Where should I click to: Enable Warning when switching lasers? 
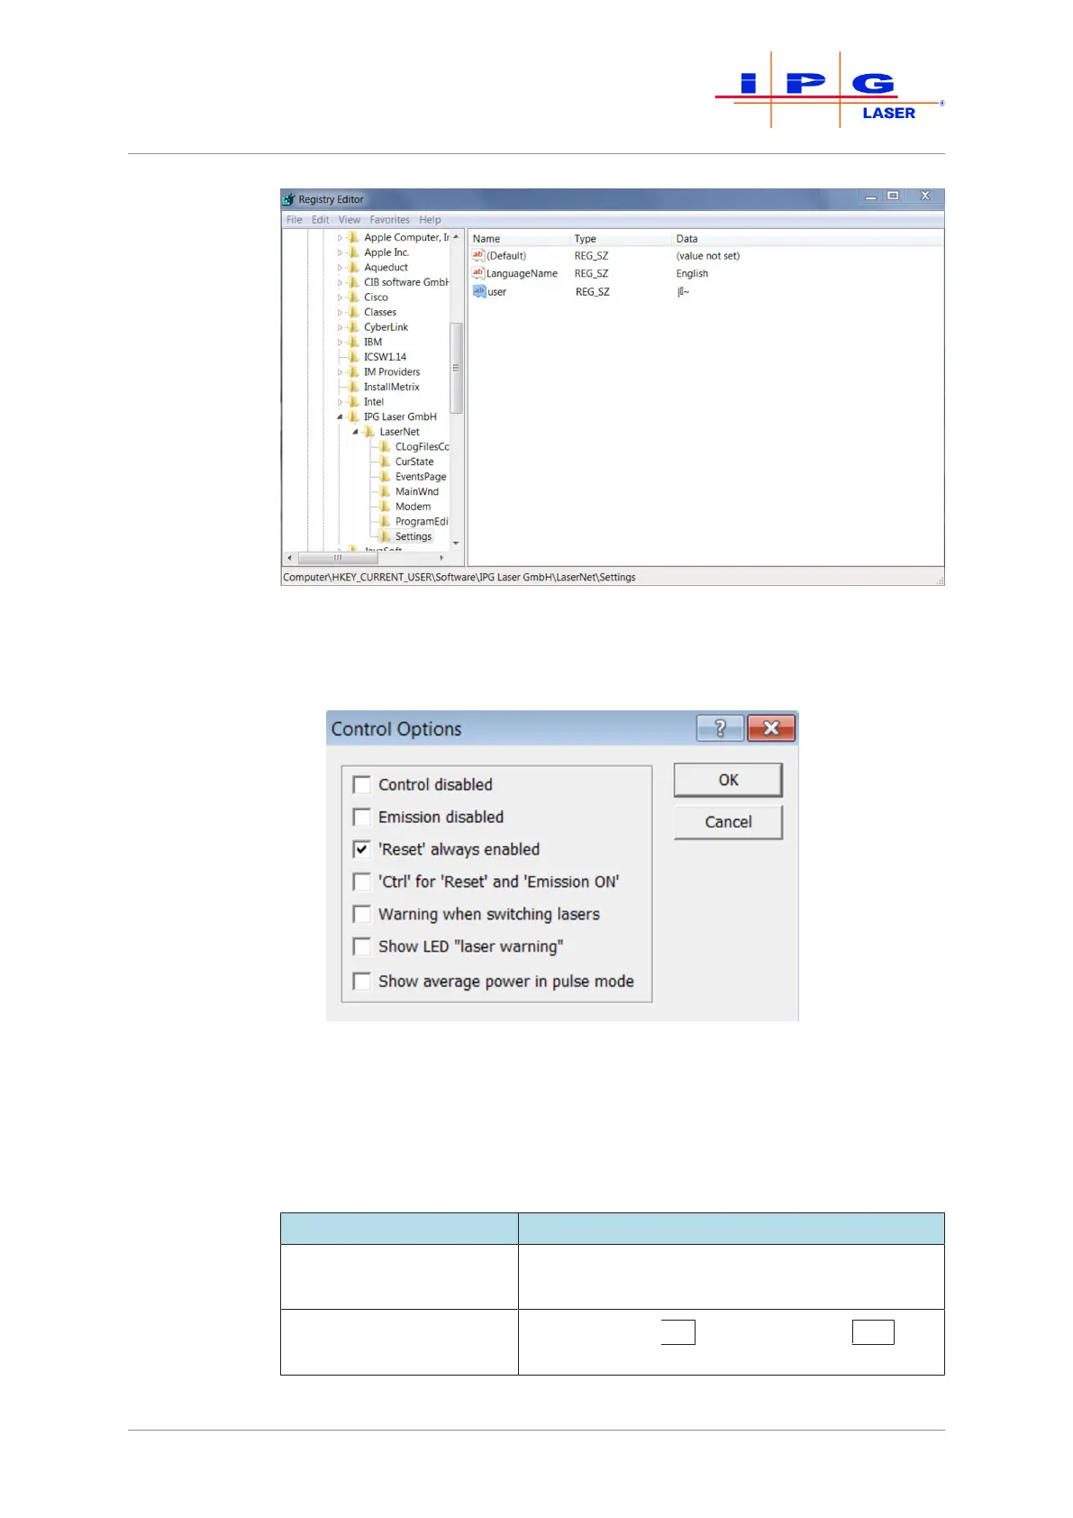coord(362,914)
